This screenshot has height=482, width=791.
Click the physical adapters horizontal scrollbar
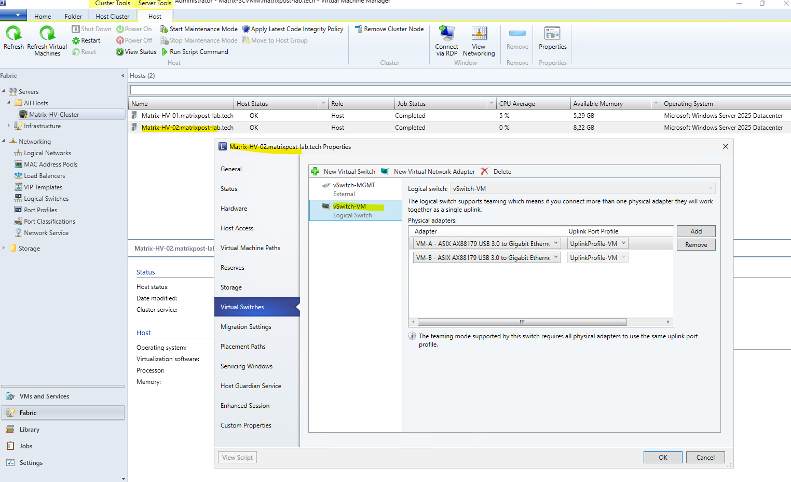[522, 322]
